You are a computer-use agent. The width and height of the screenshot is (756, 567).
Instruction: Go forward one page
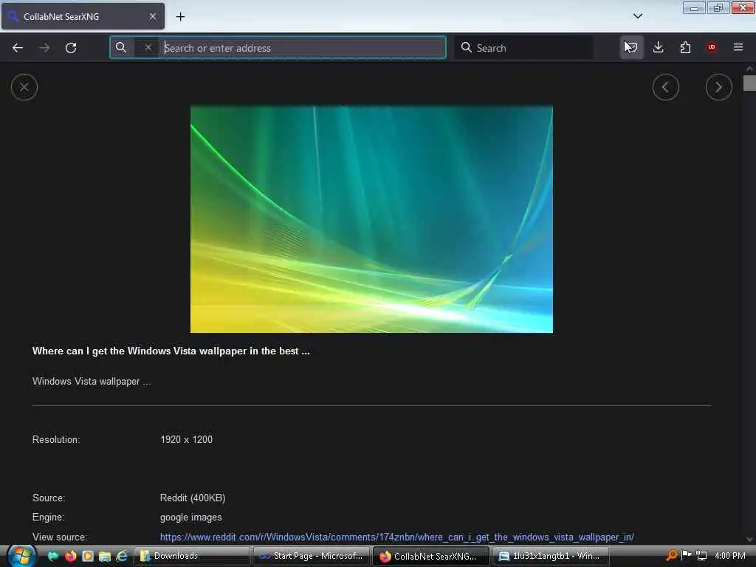[44, 48]
